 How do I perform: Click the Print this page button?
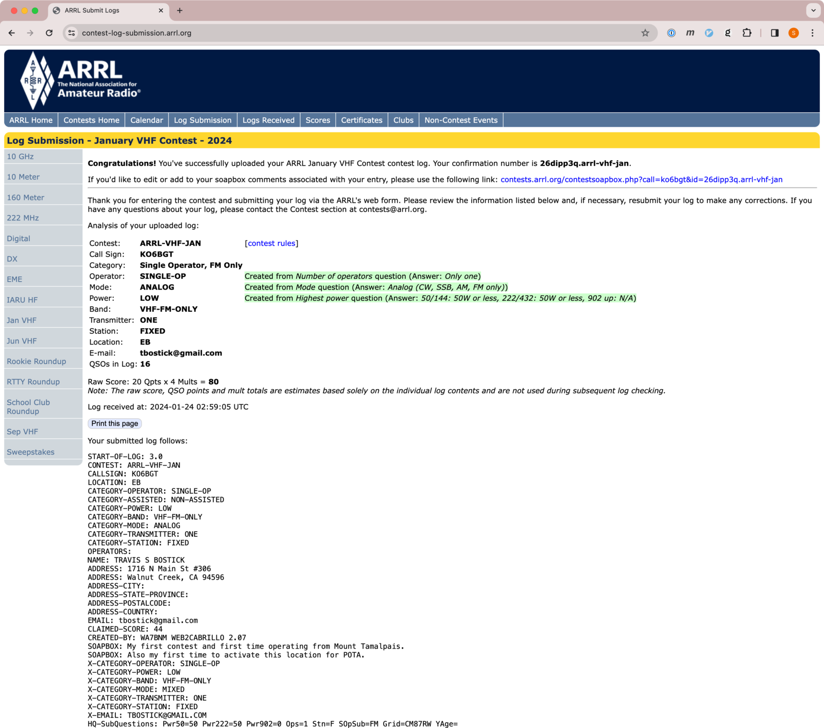(115, 424)
